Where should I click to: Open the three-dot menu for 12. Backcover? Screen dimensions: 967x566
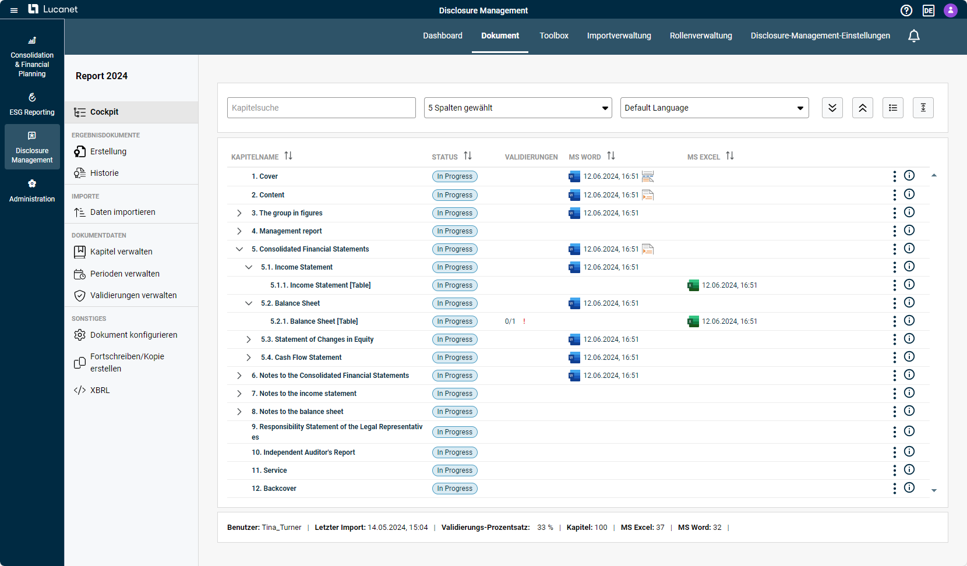pyautogui.click(x=895, y=489)
